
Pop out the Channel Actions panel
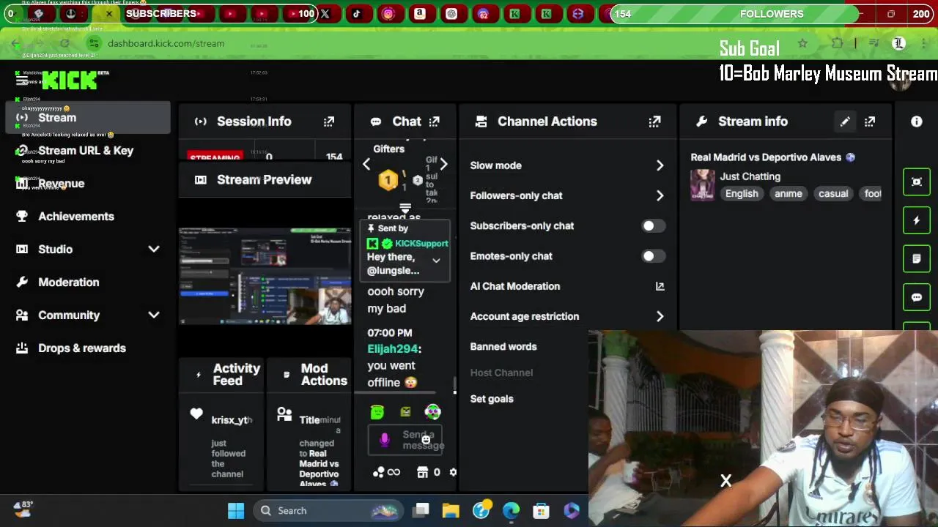tap(654, 122)
